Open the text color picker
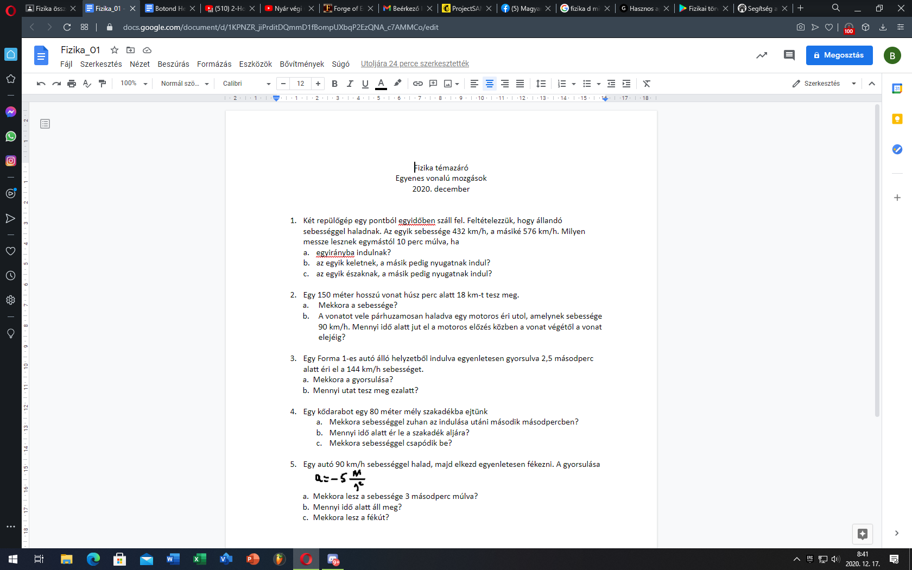Viewport: 912px width, 570px height. (381, 84)
